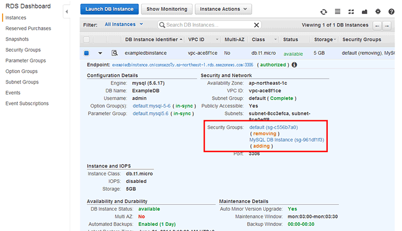This screenshot has height=231, width=402.
Task: Deselect the exampledbinstance row checkbox
Action: [x=87, y=53]
